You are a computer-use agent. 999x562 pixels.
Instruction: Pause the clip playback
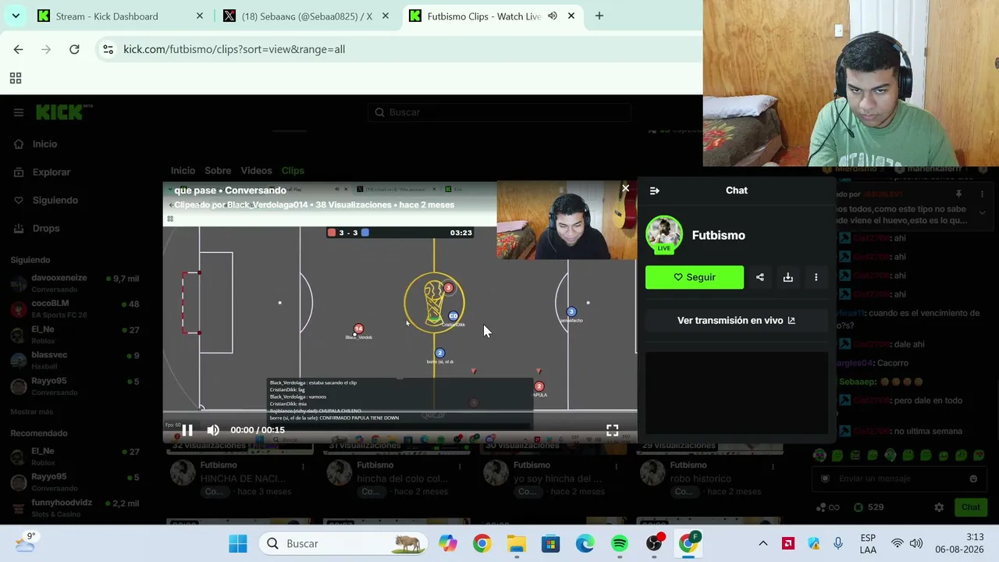(x=187, y=430)
